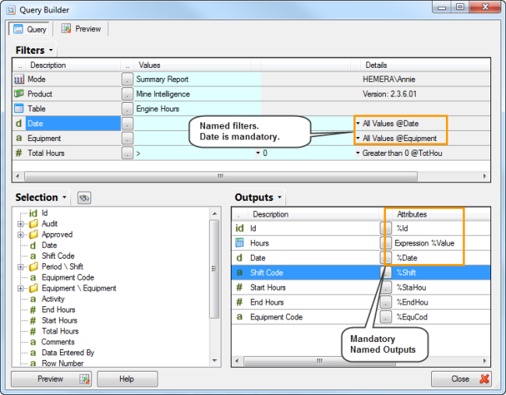
Task: Open the Greater than 0 @TotHou dropdown
Action: 358,153
